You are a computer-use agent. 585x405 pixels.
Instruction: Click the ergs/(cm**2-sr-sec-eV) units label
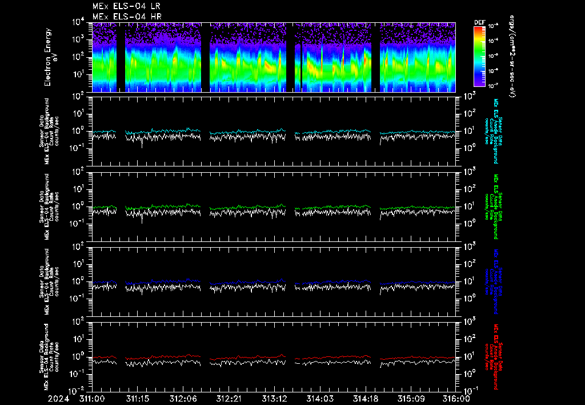pos(512,57)
